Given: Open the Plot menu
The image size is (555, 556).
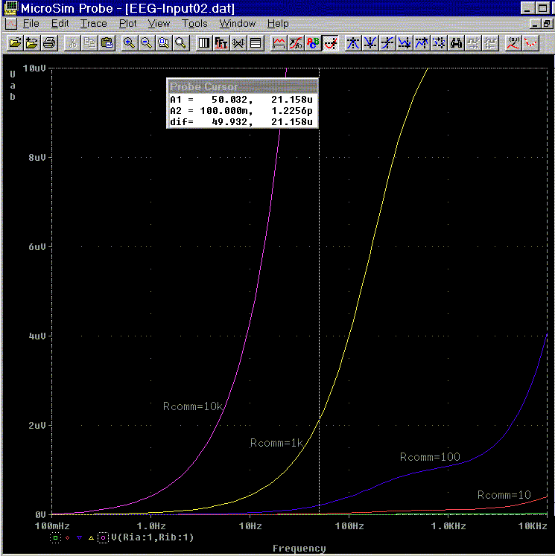Looking at the screenshot, I should tap(128, 24).
